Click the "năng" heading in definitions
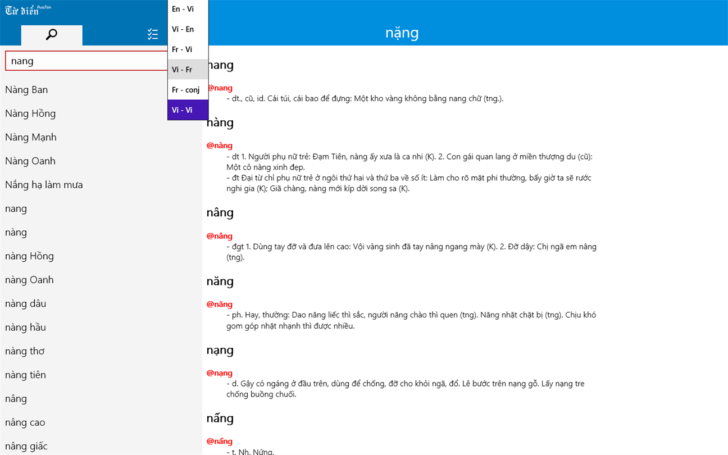This screenshot has height=455, width=728. pos(220,281)
